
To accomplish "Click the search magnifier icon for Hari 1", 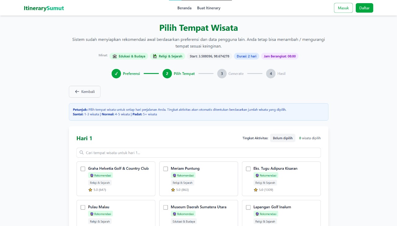I will (81, 152).
